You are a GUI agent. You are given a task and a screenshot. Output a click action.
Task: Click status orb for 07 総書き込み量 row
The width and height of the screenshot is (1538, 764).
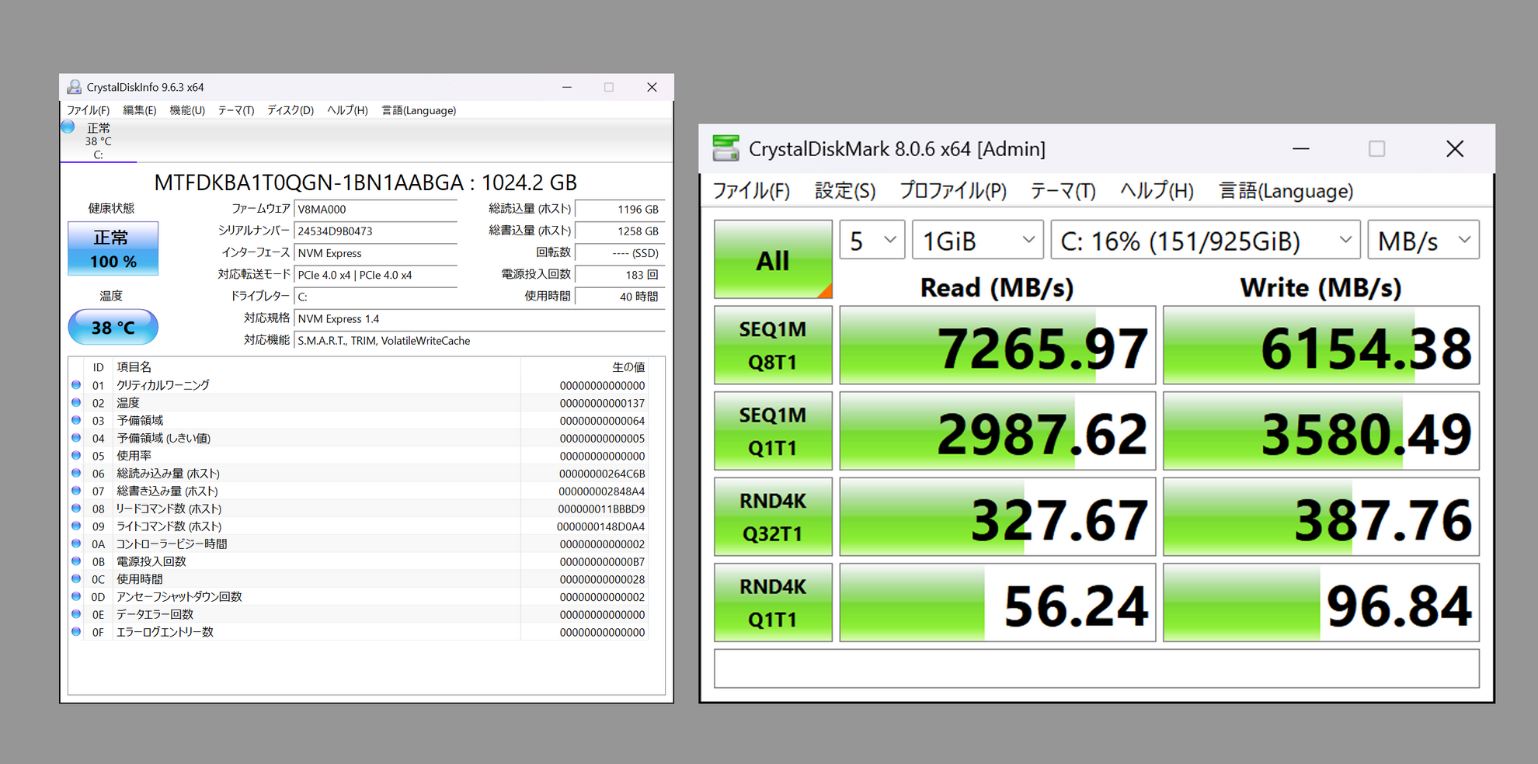(x=76, y=491)
